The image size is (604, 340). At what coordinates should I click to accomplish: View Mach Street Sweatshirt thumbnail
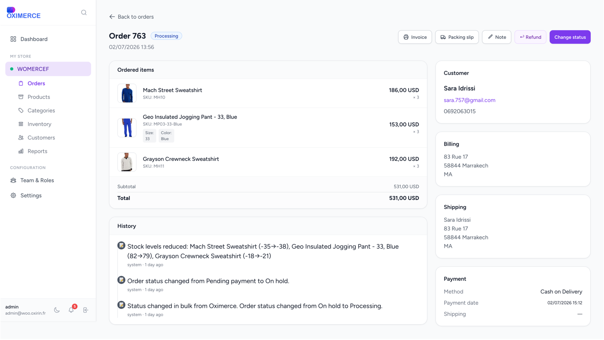click(x=127, y=93)
